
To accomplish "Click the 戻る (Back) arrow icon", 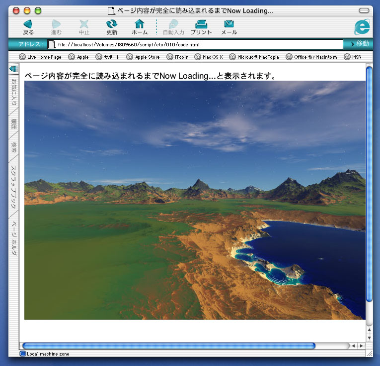I will click(x=28, y=24).
